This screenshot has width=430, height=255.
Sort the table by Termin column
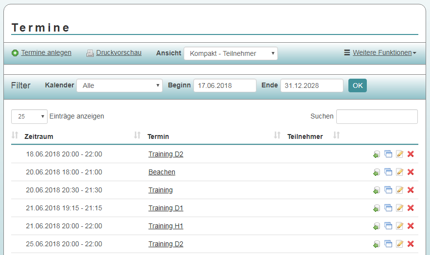coord(158,136)
